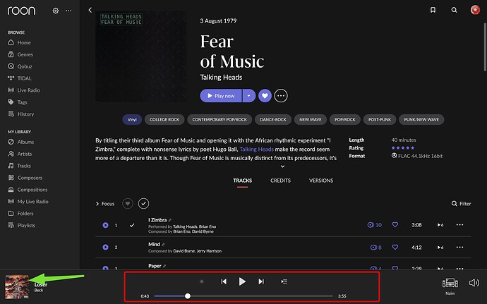Open the user profile avatar

475,10
